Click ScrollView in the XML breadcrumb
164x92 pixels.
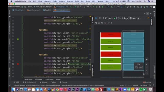[x=39, y=79]
